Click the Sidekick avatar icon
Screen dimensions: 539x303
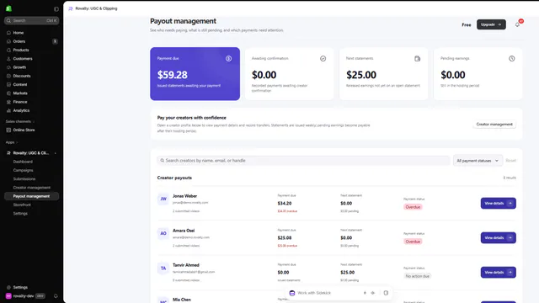[x=292, y=293]
